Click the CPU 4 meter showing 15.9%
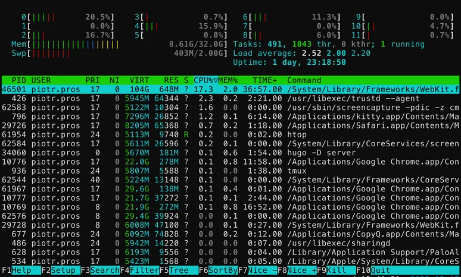This screenshot has width=461, height=277. pos(181,26)
